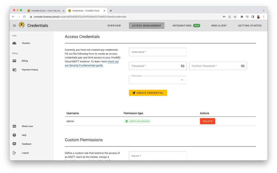The width and height of the screenshot is (277, 173).
Task: Open Web Client tab
Action: point(219,25)
